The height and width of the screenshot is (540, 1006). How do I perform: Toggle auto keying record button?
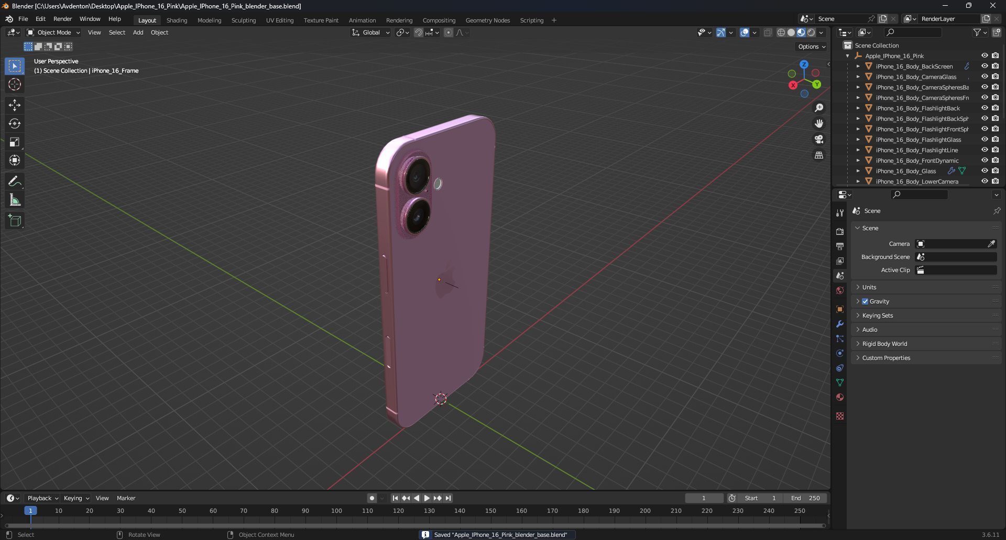click(x=372, y=498)
